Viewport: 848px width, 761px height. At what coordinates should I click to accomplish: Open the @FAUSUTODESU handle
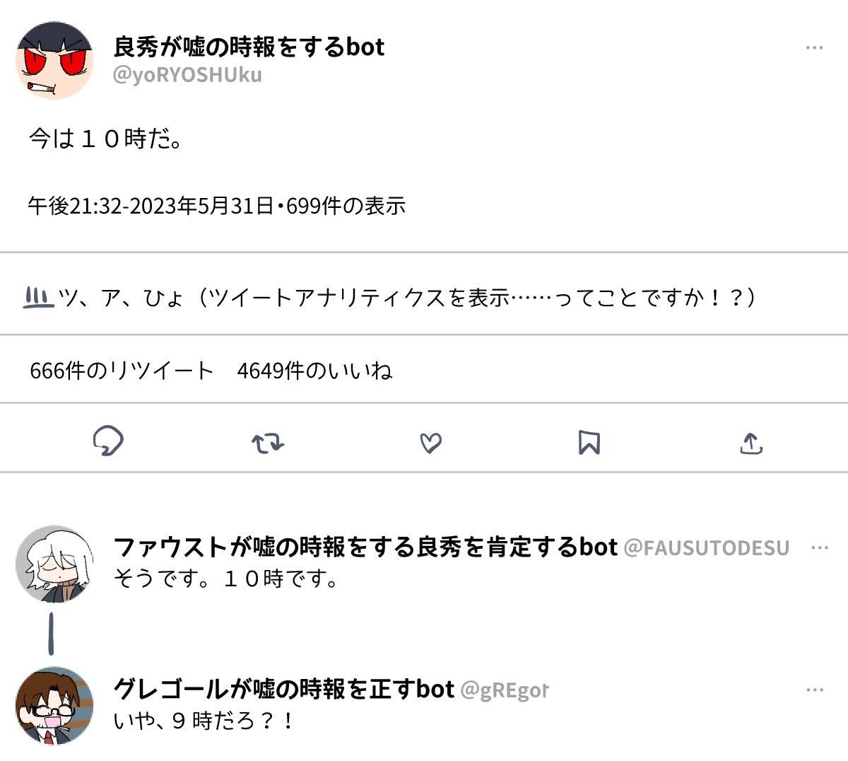pos(707,547)
